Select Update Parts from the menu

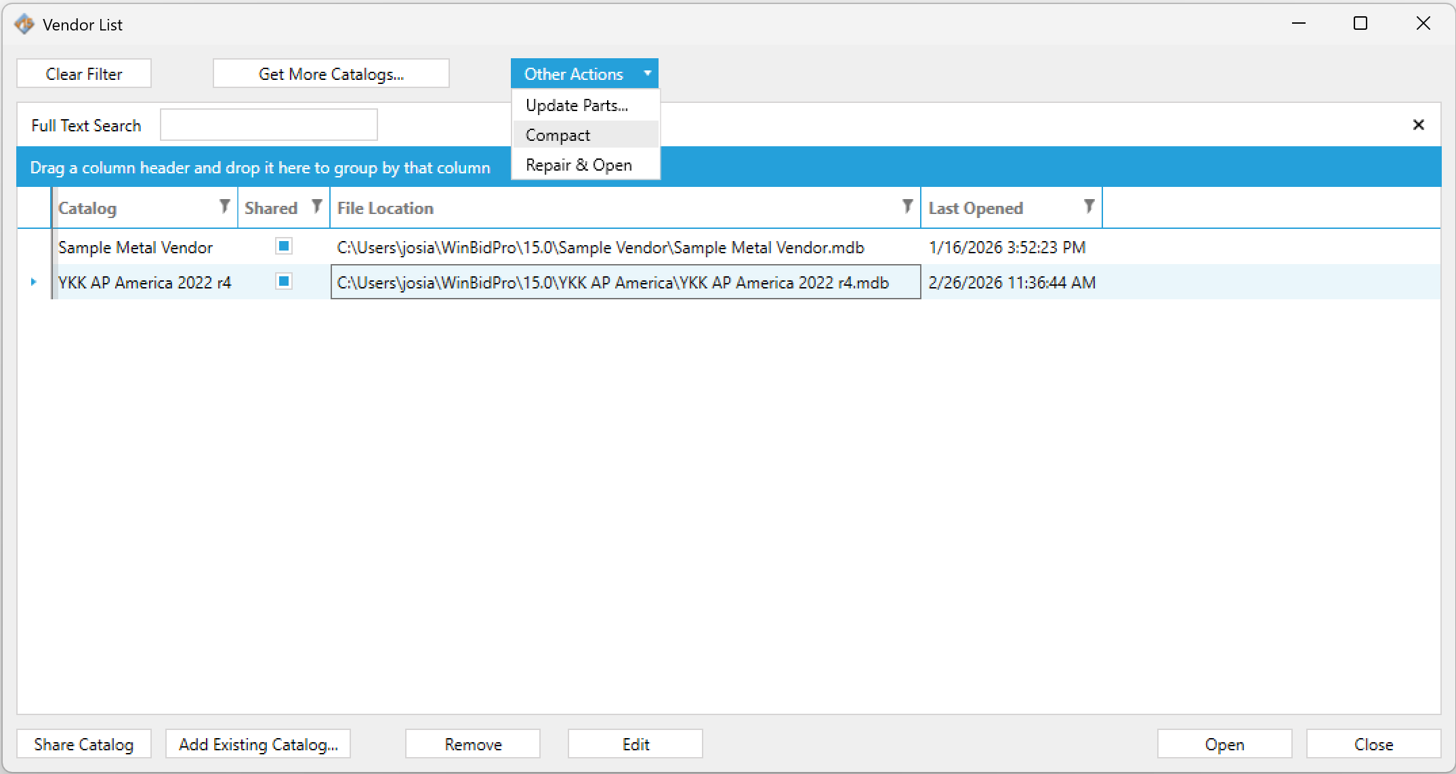[x=577, y=106]
